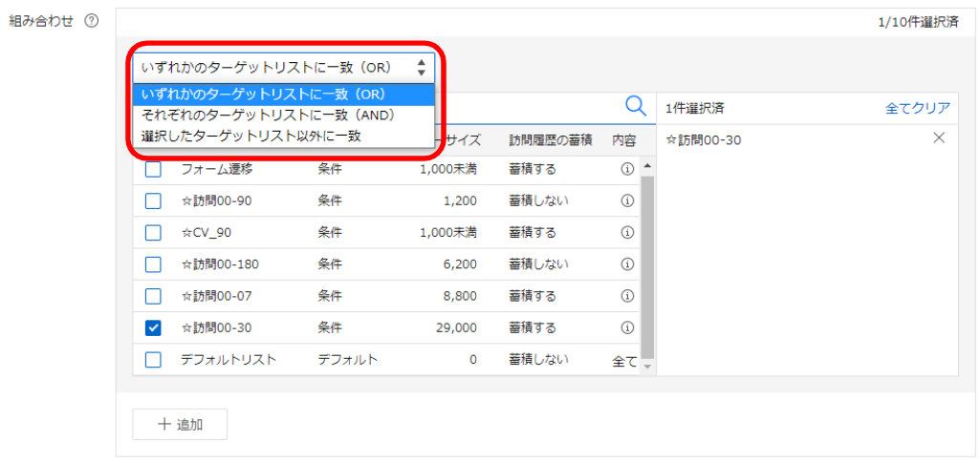View info icon for ☆訪問00-07 row

click(627, 296)
